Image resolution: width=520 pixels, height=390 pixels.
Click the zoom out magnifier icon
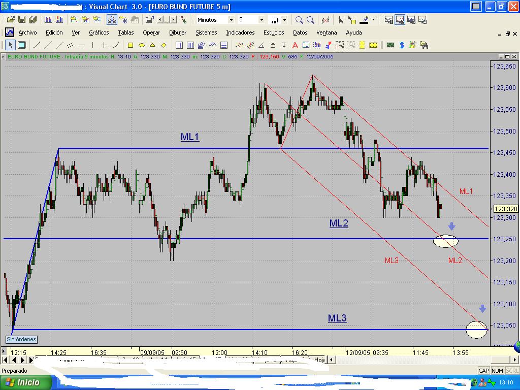299,20
